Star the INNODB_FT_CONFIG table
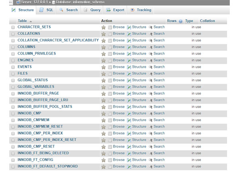Viewport: 239px width, 171px height. pos(104,160)
